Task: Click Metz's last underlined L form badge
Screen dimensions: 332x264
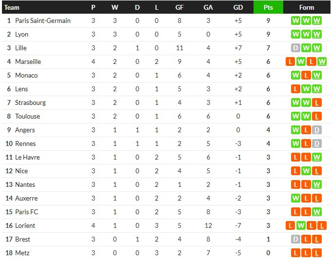Action: (x=316, y=253)
